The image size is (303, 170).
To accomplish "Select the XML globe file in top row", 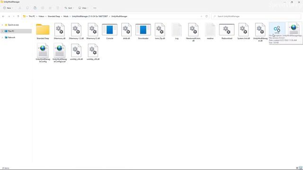I will pos(294,29).
